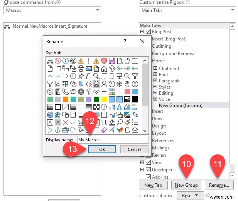Expand the Font group
The image size is (238, 201).
pyautogui.click(x=155, y=74)
